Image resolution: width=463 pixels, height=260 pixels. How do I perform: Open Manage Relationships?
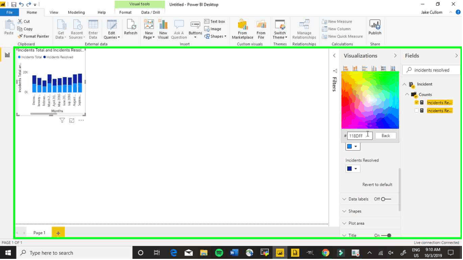pyautogui.click(x=304, y=29)
